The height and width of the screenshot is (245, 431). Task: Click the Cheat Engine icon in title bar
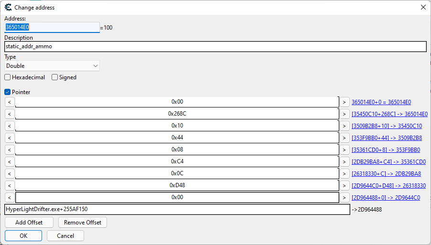pos(8,7)
